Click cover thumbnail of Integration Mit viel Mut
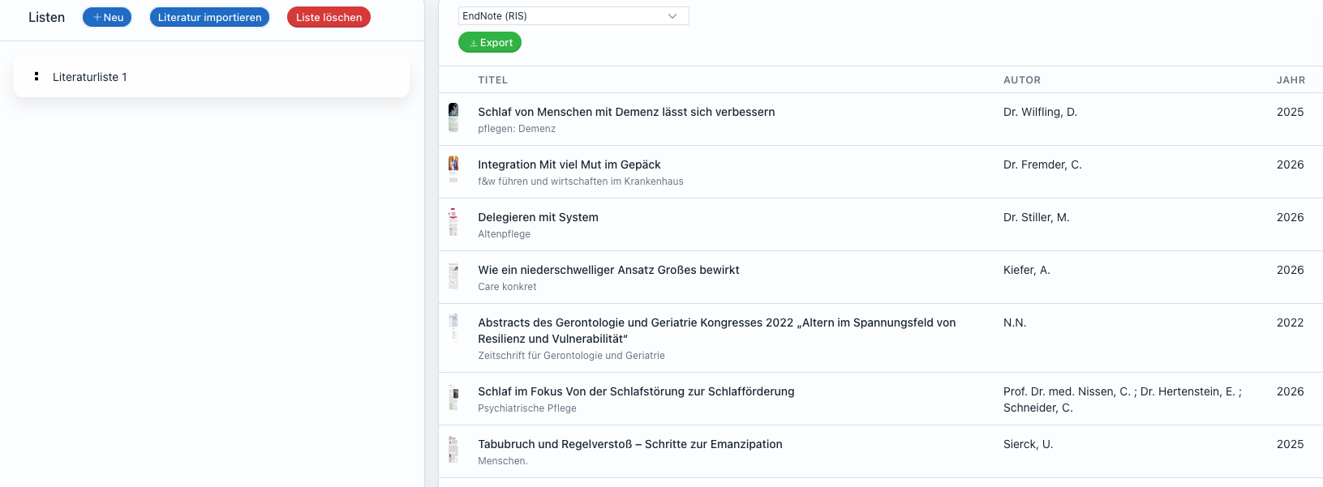This screenshot has width=1323, height=487. click(453, 169)
